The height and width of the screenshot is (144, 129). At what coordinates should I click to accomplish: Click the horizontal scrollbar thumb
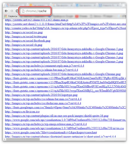coord(23,139)
